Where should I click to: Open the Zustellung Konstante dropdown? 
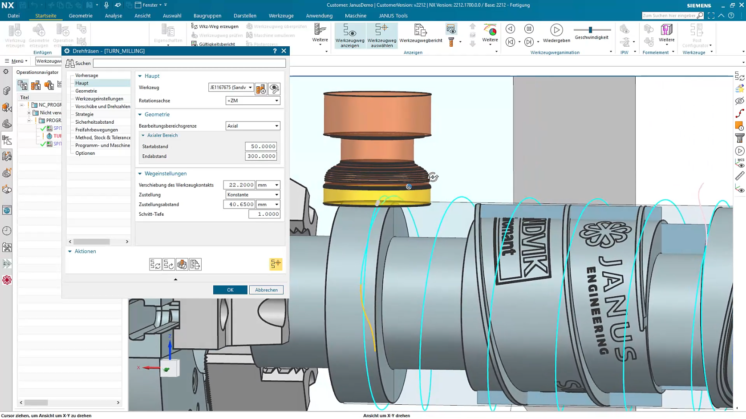coord(253,195)
